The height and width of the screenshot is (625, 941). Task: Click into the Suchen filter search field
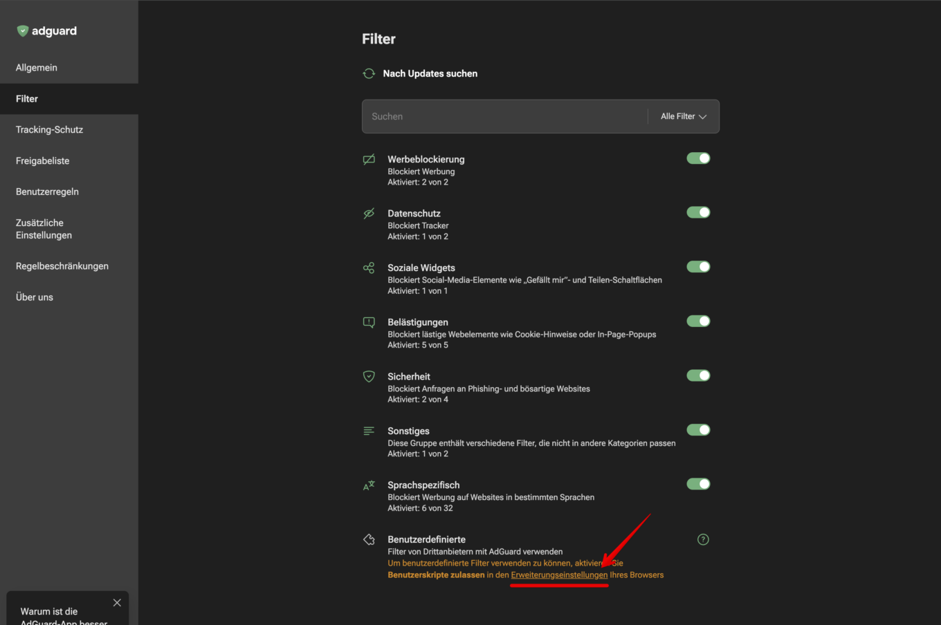[505, 116]
